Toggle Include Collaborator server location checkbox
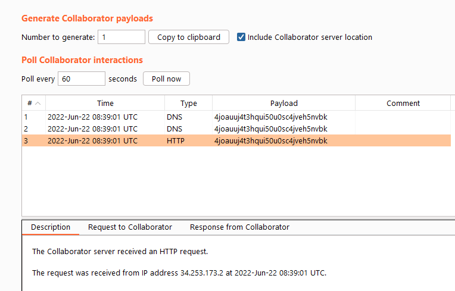 [x=241, y=37]
